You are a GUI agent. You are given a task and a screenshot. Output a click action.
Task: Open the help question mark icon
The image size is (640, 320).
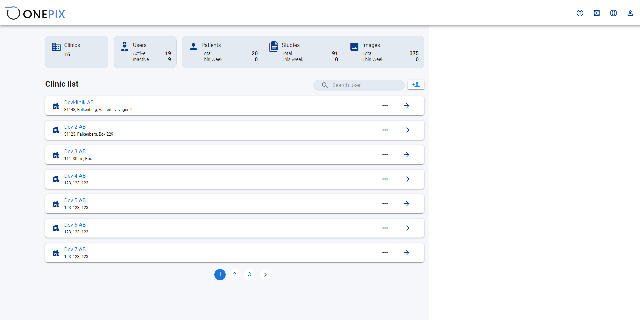(x=580, y=13)
